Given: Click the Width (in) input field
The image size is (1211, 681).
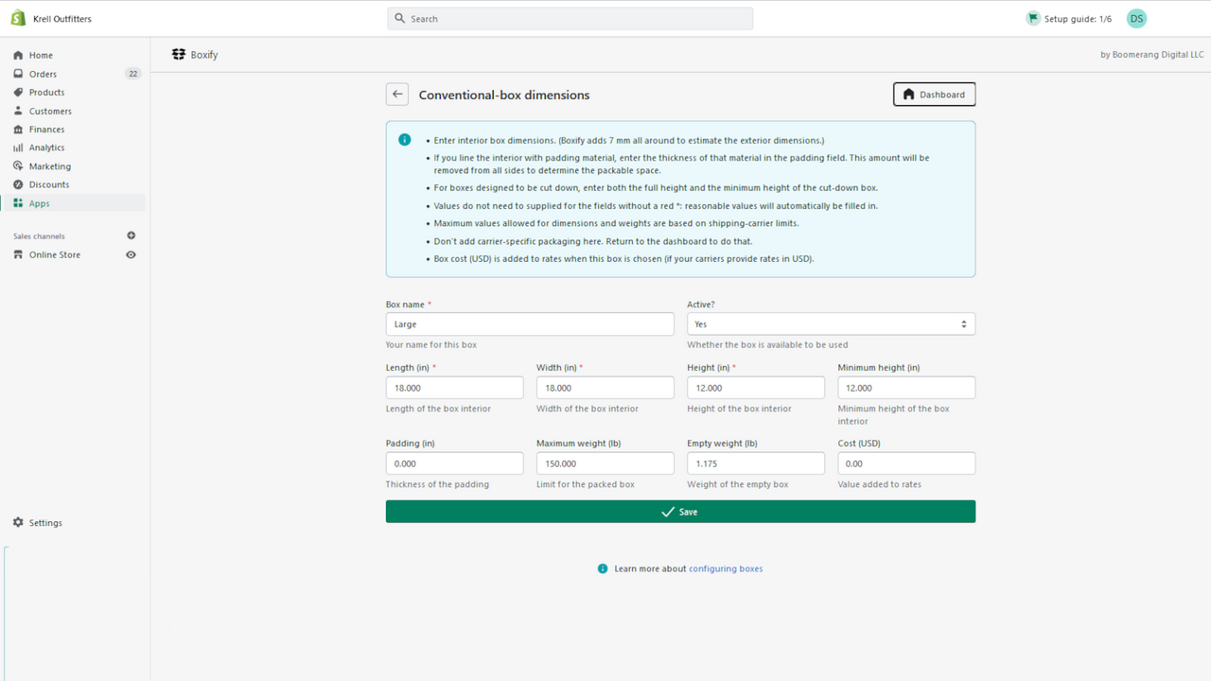Looking at the screenshot, I should click(605, 388).
